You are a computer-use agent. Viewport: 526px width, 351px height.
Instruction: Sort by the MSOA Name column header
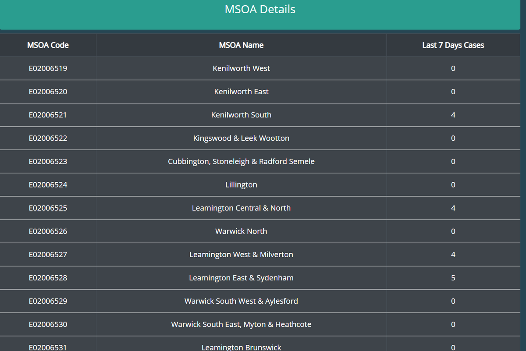coord(241,45)
